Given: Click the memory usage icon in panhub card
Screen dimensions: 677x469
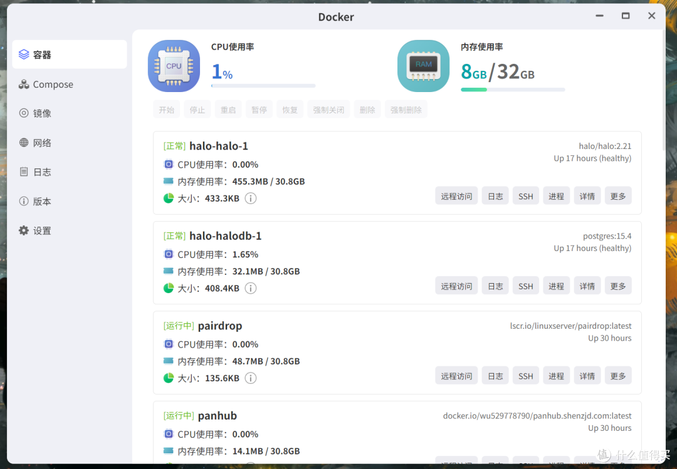Looking at the screenshot, I should 169,450.
